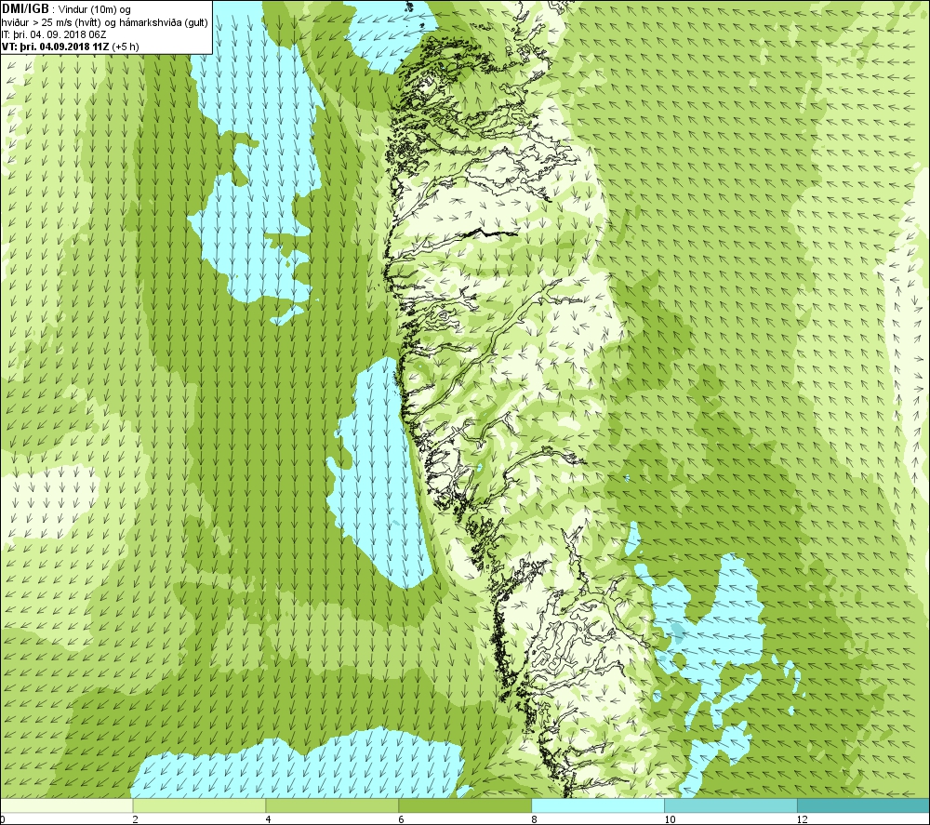930x825 pixels.
Task: Click the legend label "8"
Action: [x=534, y=819]
